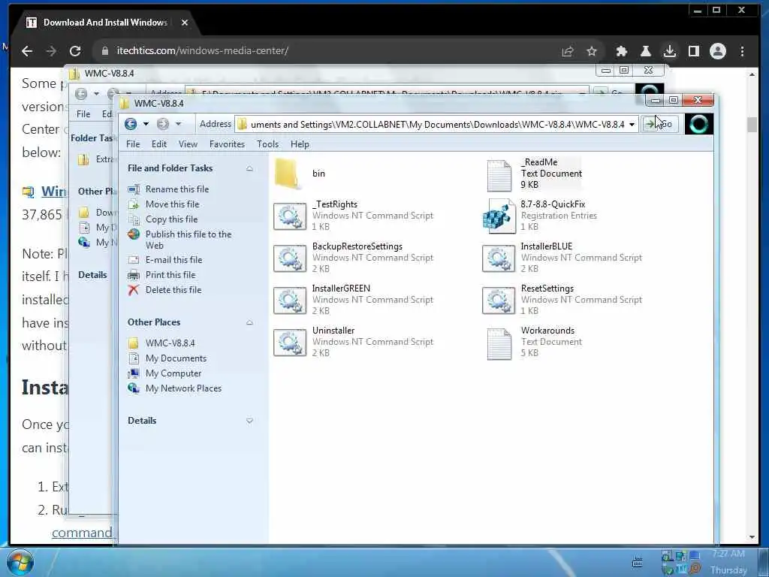Click the Forward arrow in front Explorer window
Image resolution: width=769 pixels, height=577 pixels.
(x=163, y=124)
